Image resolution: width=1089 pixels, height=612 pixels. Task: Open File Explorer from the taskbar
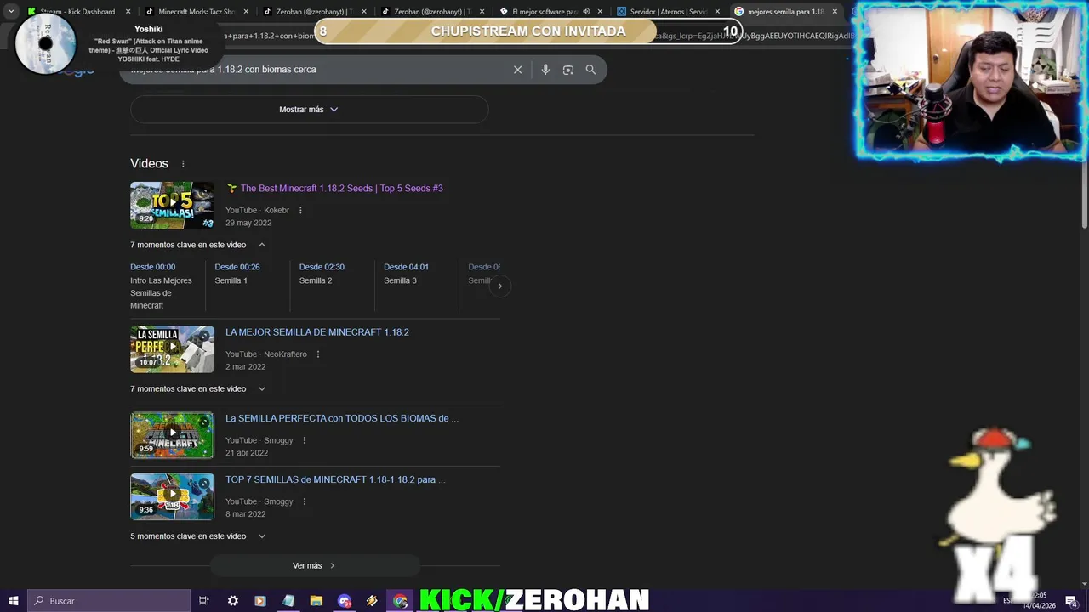[316, 601]
